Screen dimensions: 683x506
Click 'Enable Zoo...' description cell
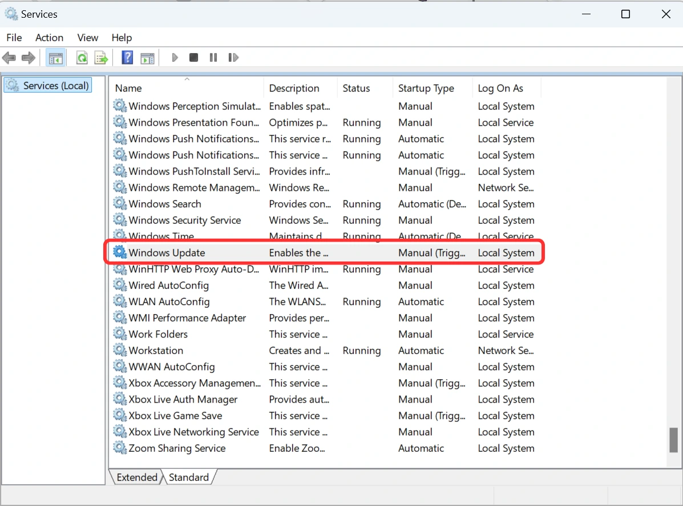click(x=297, y=448)
